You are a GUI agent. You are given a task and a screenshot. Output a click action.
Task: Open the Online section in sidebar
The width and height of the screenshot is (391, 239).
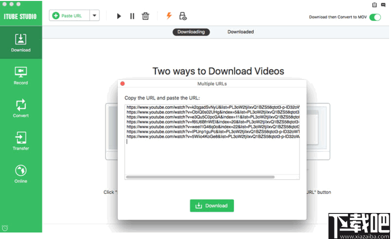click(x=21, y=174)
